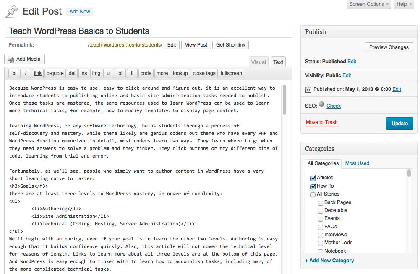Mark deleted text with the del button
Screen dimensions: 420x274
point(72,73)
